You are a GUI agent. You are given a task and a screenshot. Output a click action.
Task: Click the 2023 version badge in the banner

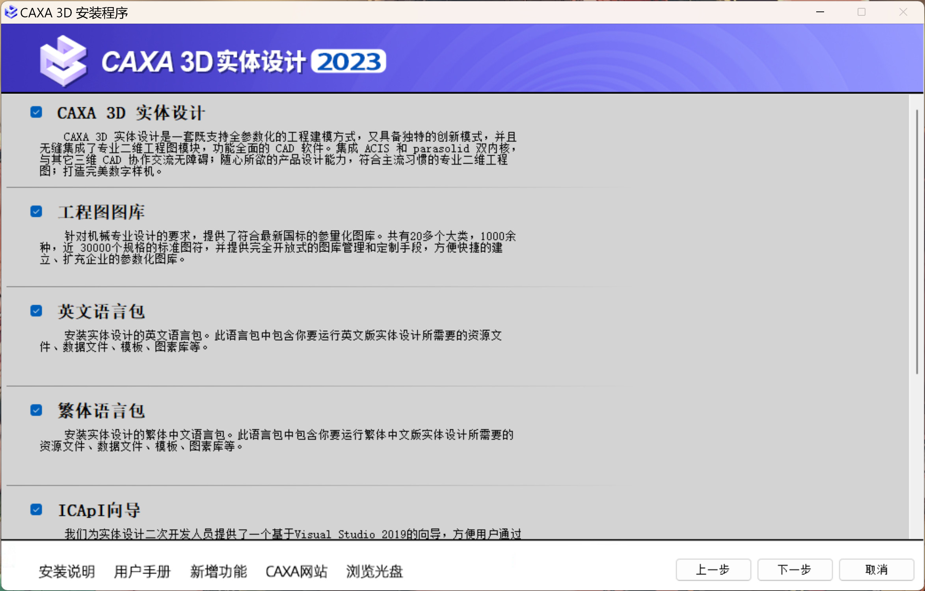tap(348, 61)
